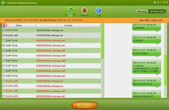Click the message bubble reading Rfhfghff245633677
The width and height of the screenshot is (169, 110).
point(147,94)
